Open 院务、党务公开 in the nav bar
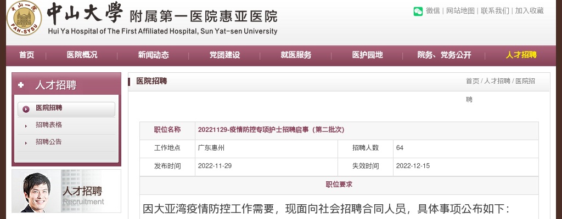Image resolution: width=562 pixels, height=219 pixels. coord(444,55)
